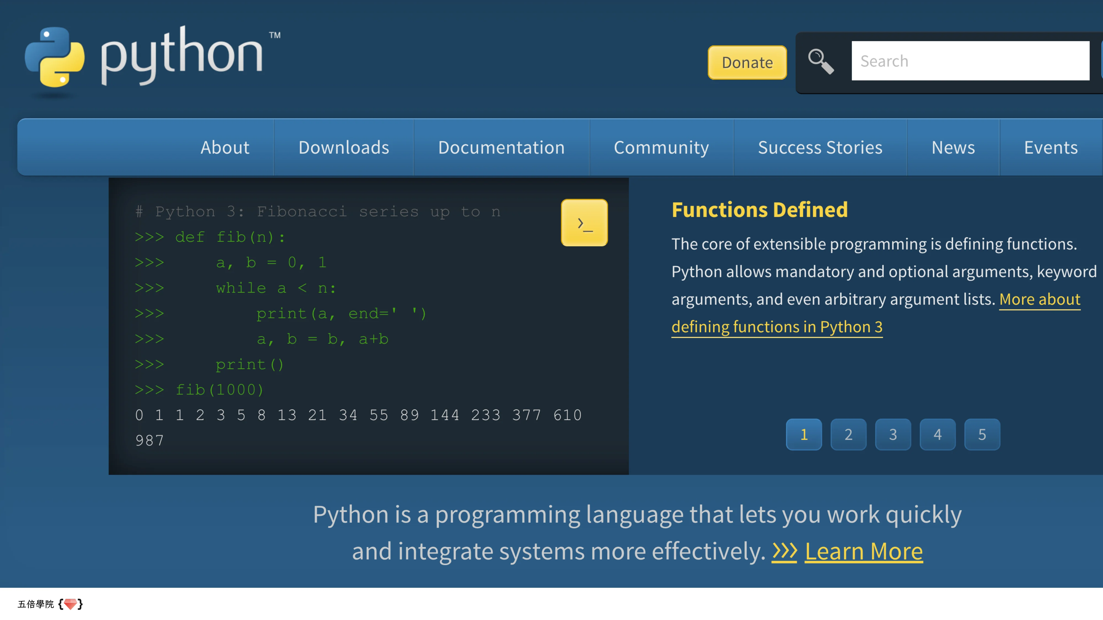Expand the Community navigation menu

pos(661,147)
